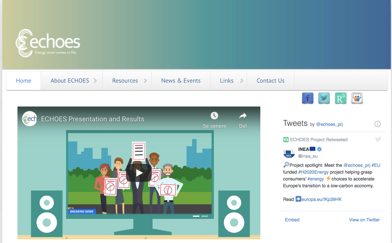Click the echoes logo in header

click(x=48, y=43)
